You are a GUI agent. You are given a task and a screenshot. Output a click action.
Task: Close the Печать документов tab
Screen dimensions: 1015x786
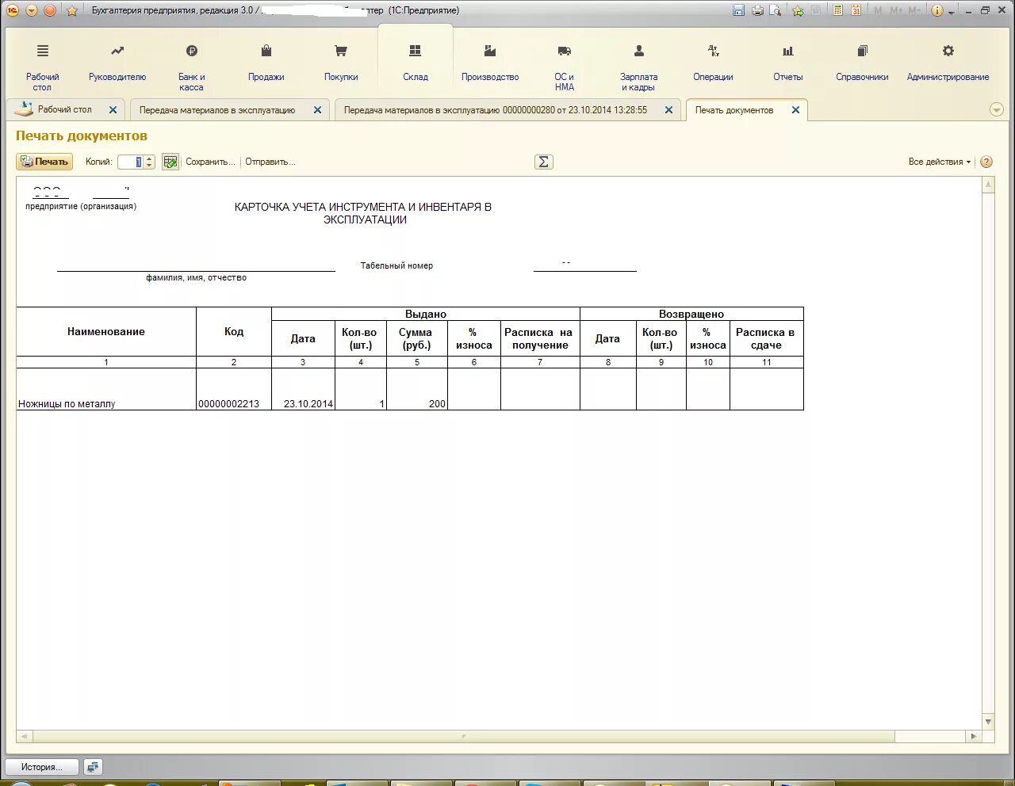point(795,110)
